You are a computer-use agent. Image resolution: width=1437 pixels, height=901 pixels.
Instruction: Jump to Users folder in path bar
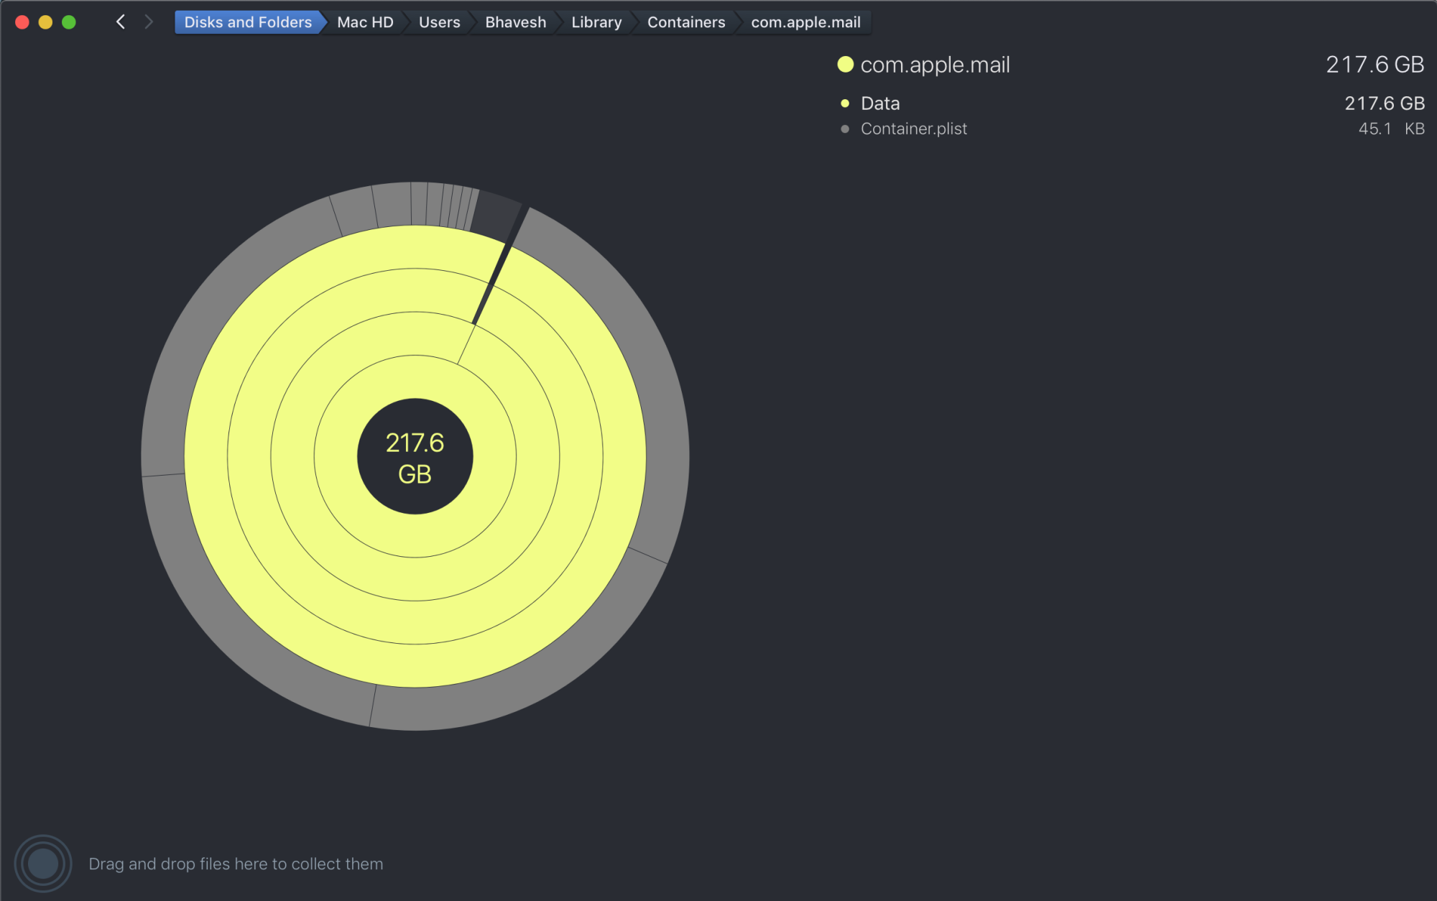(x=439, y=22)
